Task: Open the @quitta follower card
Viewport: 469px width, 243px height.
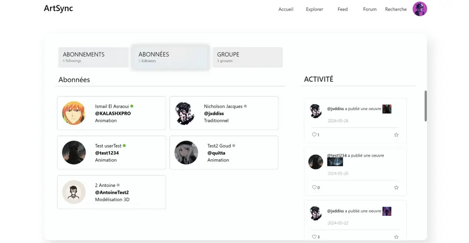Action: [224, 152]
